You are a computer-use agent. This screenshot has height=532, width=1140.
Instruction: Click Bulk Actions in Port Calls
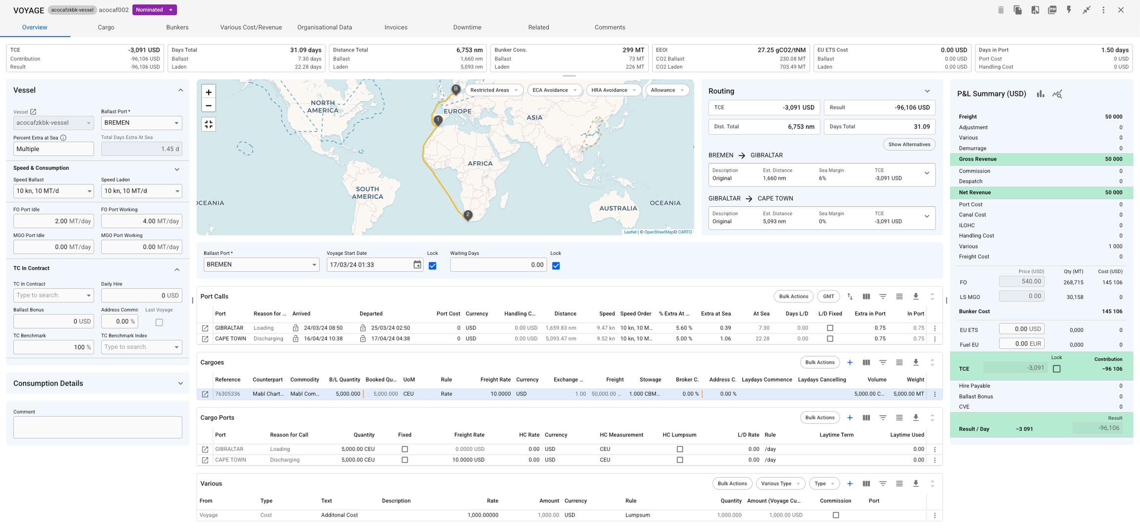tap(793, 296)
